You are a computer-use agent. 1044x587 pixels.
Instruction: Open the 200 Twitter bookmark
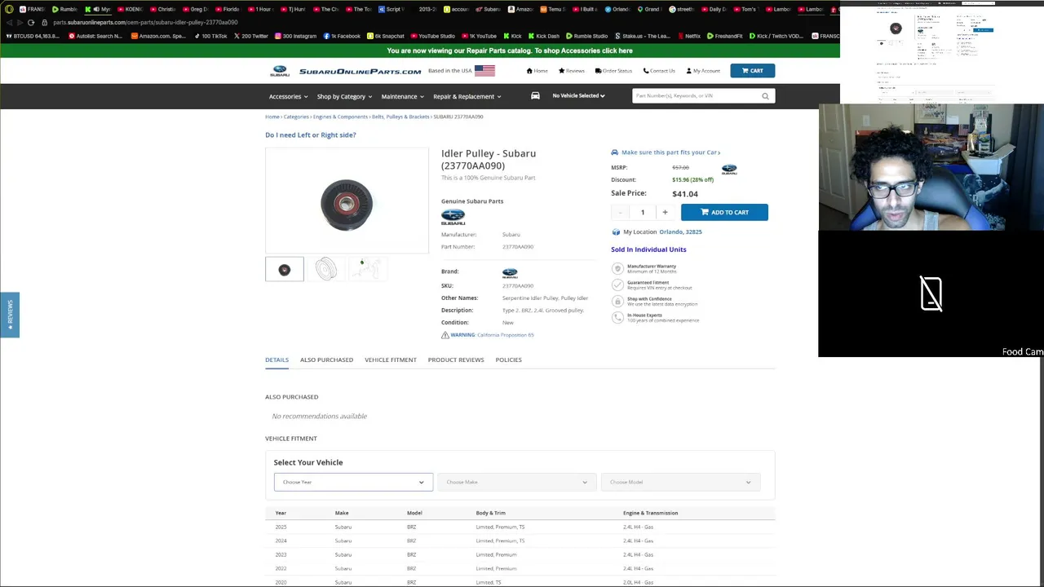[250, 36]
